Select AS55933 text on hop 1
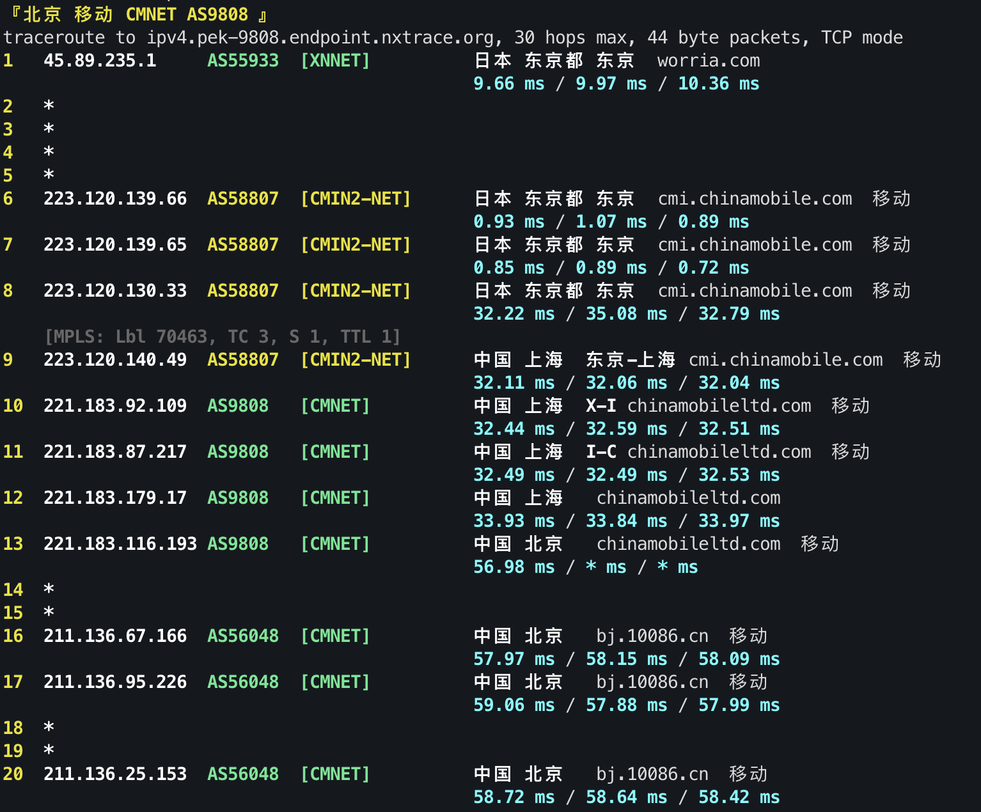The height and width of the screenshot is (812, 981). pyautogui.click(x=243, y=61)
